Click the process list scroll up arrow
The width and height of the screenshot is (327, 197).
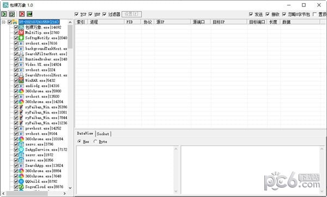(70, 22)
